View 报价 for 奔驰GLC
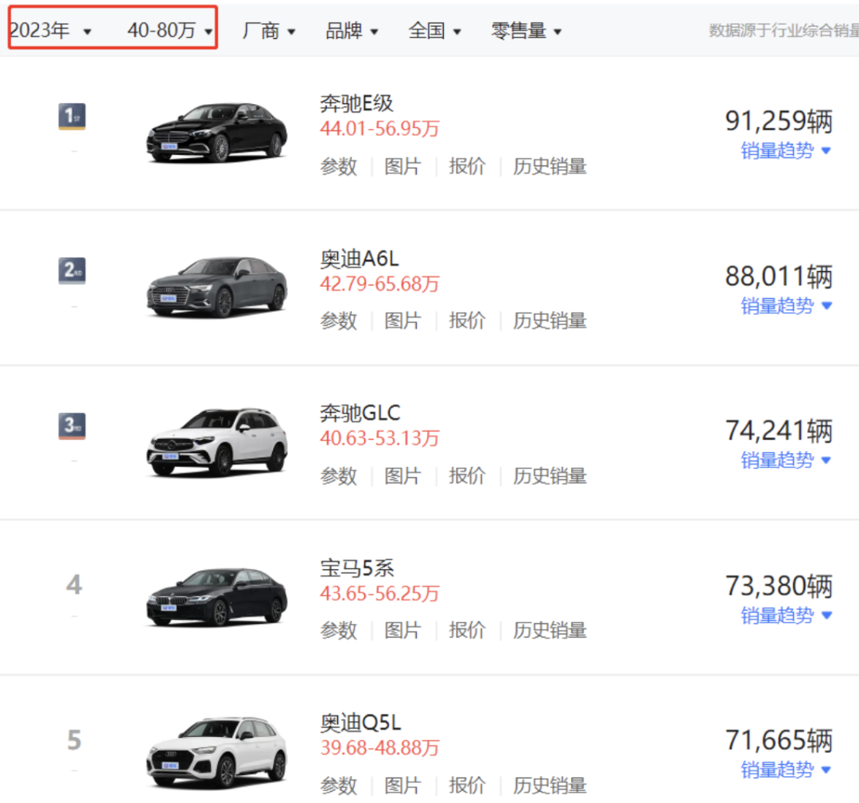The width and height of the screenshot is (859, 803). [x=467, y=476]
